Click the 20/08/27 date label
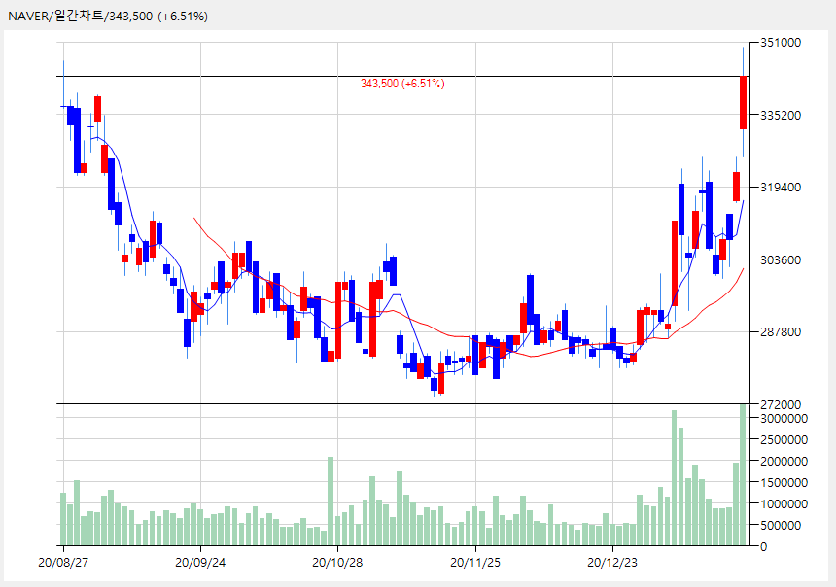 (63, 563)
